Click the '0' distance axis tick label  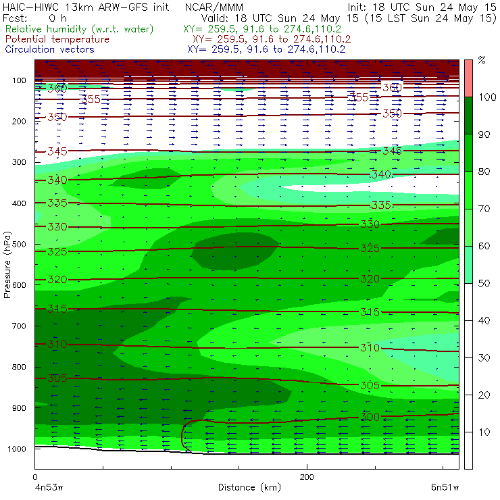tap(35, 477)
